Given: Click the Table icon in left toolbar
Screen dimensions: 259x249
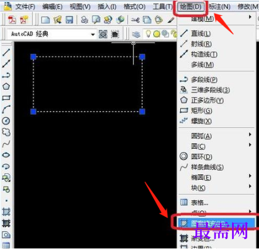Looking at the screenshot, I should (6, 245).
